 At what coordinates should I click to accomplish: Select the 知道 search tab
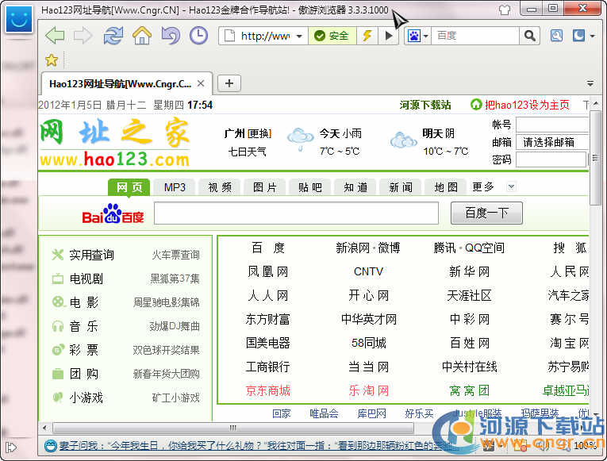[355, 187]
